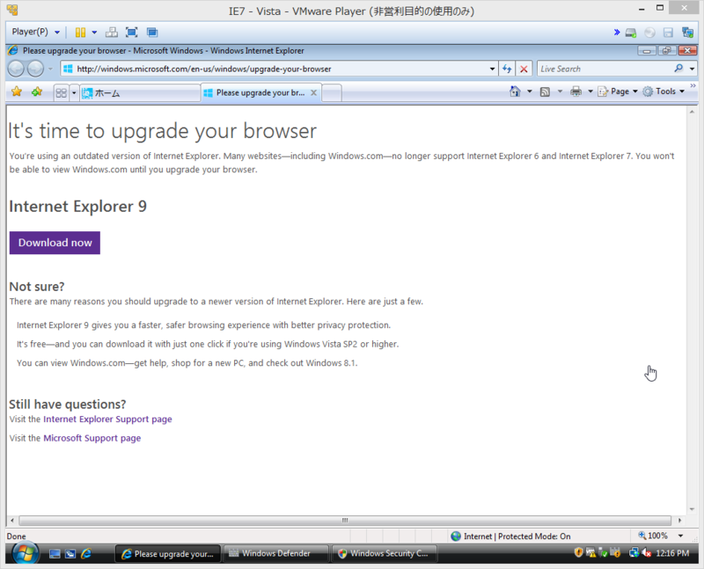Select the Windows Defender taskbar button
This screenshot has height=569, width=704.
[x=275, y=553]
